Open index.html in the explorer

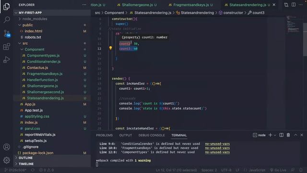coord(34,31)
